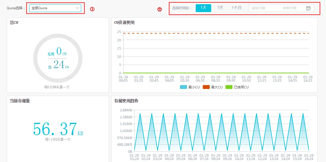Viewport: 326px width, 162px height.
Task: Click the 最大CU legend label
Action: click(x=217, y=87)
